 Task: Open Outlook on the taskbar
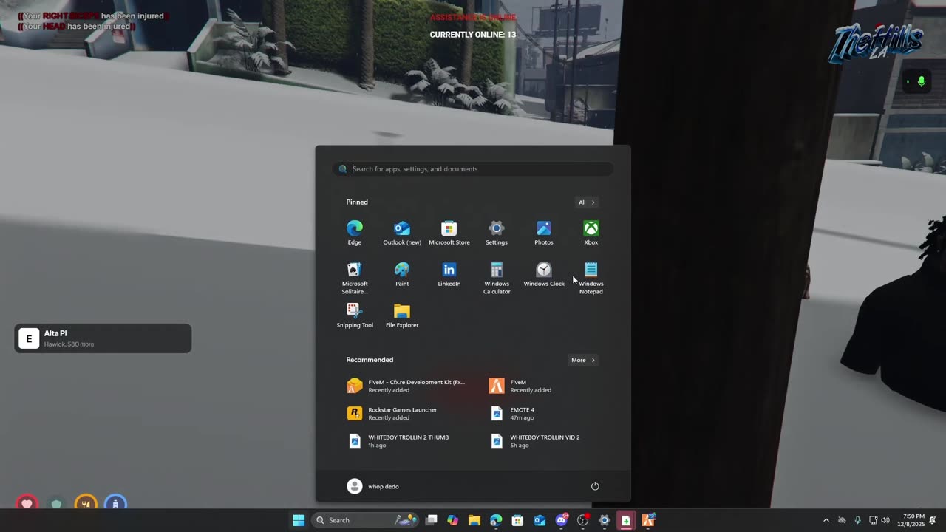[540, 520]
